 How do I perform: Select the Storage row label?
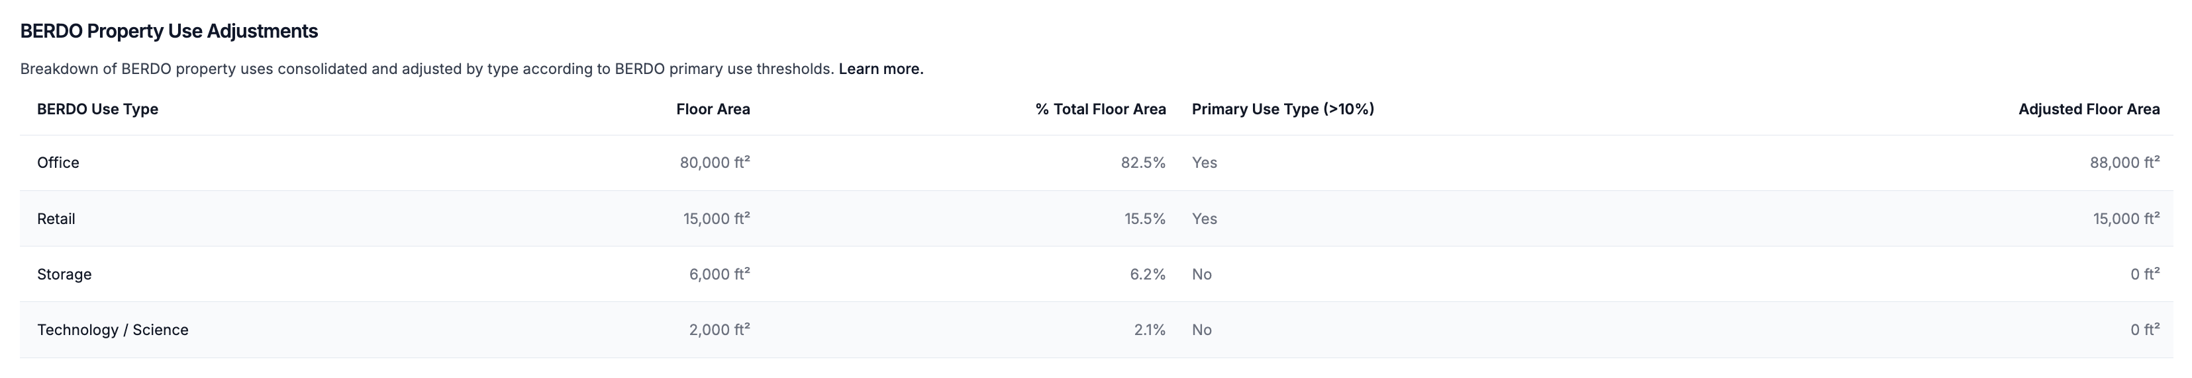(x=64, y=274)
